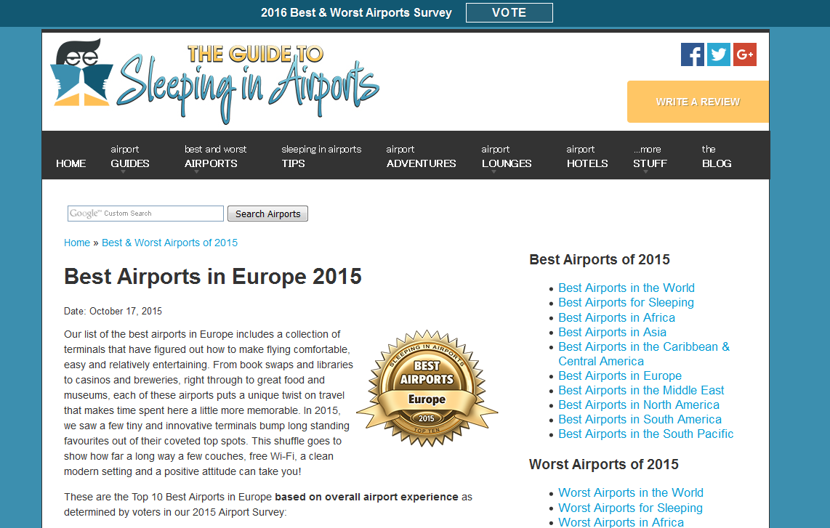This screenshot has width=830, height=528.
Task: Expand the ...more STUFF menu
Action: click(x=650, y=157)
